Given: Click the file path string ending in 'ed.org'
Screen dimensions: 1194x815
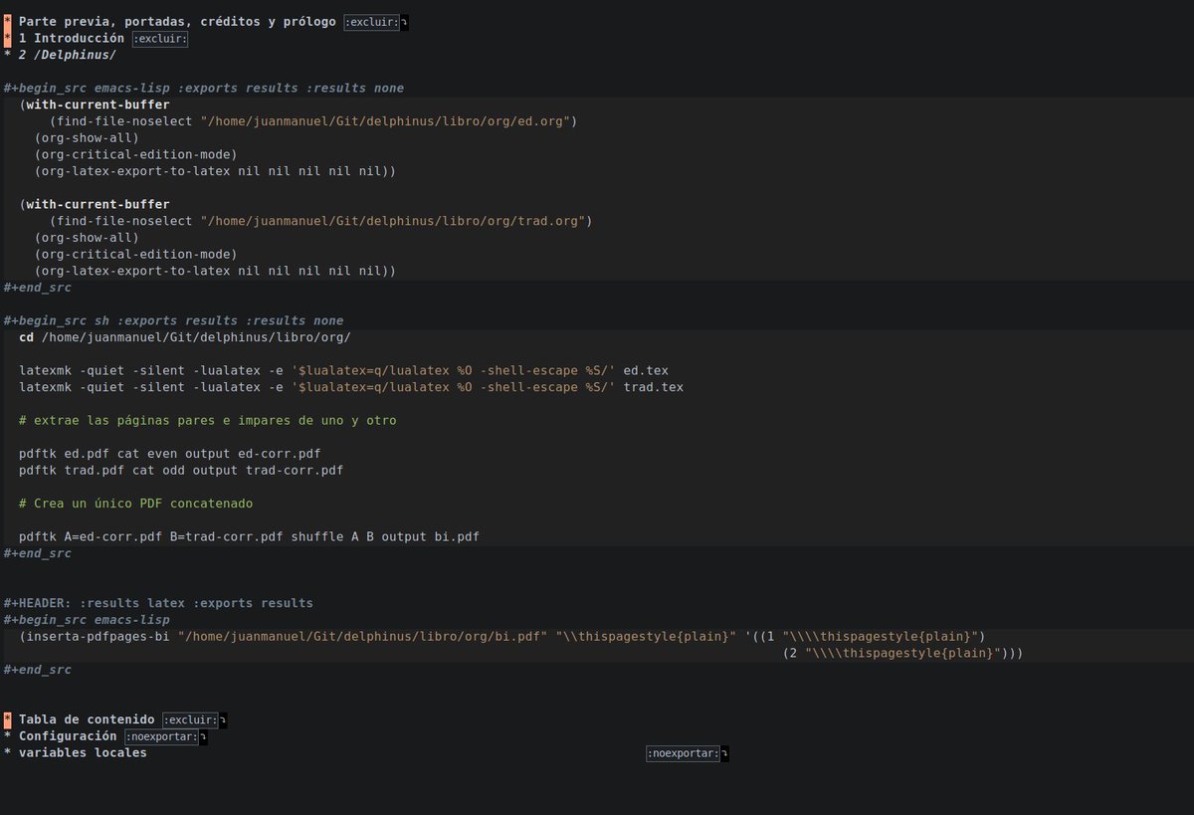Looking at the screenshot, I should click(385, 121).
